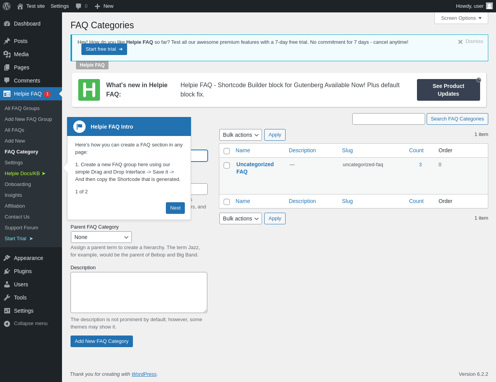Click the Helpie FAQ Intro flag icon
This screenshot has height=382, width=496.
(79, 127)
